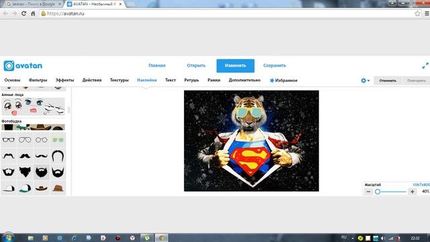Viewport: 430px width, 242px height.
Task: Add the teal trucker cap sticker
Action: point(25,188)
